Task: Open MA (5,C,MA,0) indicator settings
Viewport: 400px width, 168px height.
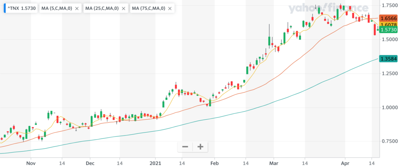Action: 57,9
